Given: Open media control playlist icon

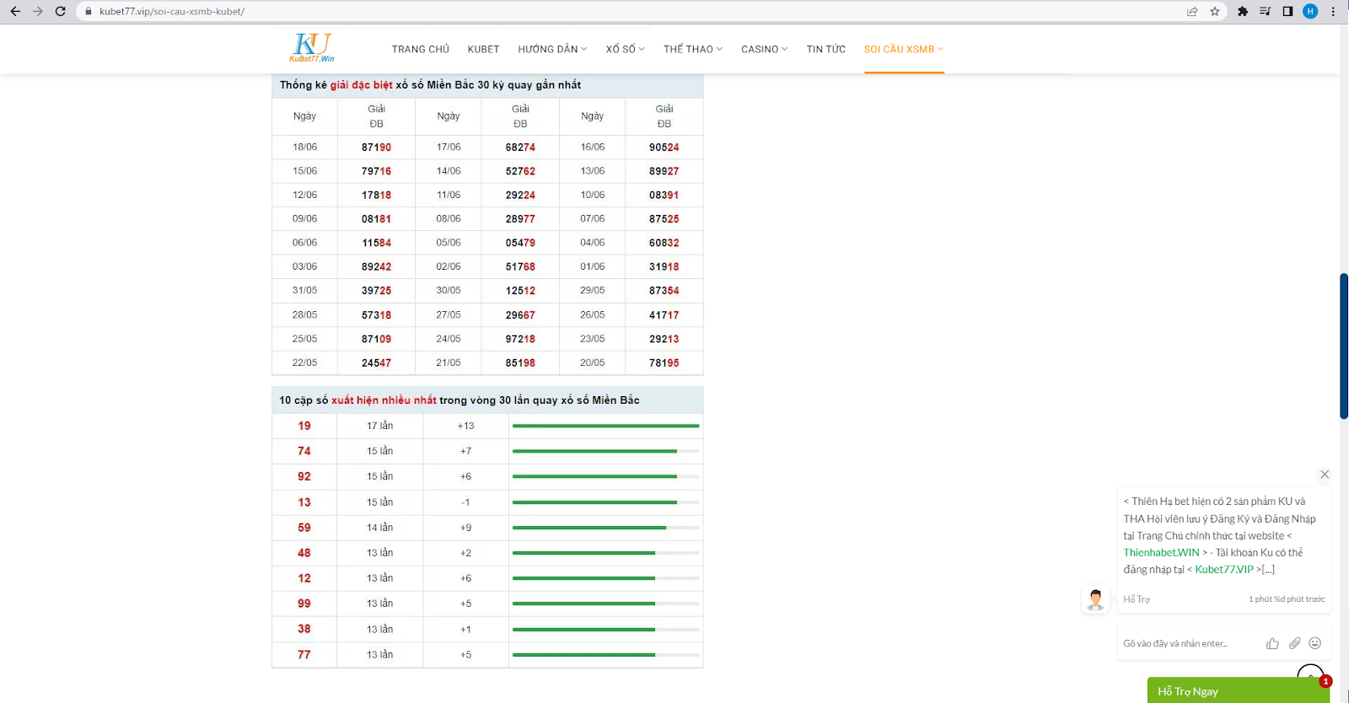Looking at the screenshot, I should [x=1266, y=12].
